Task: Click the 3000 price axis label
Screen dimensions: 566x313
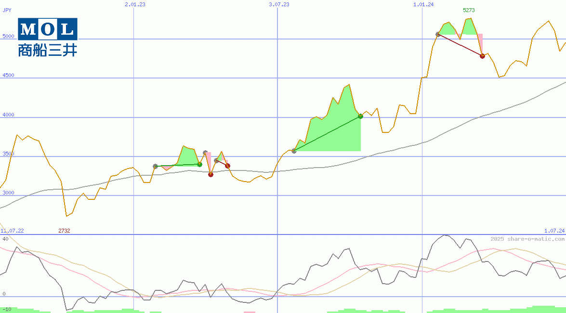Action: coord(8,193)
